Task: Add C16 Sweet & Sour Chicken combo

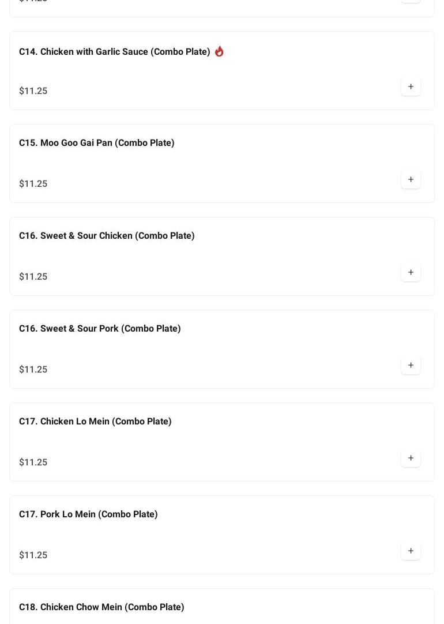Action: pyautogui.click(x=411, y=273)
